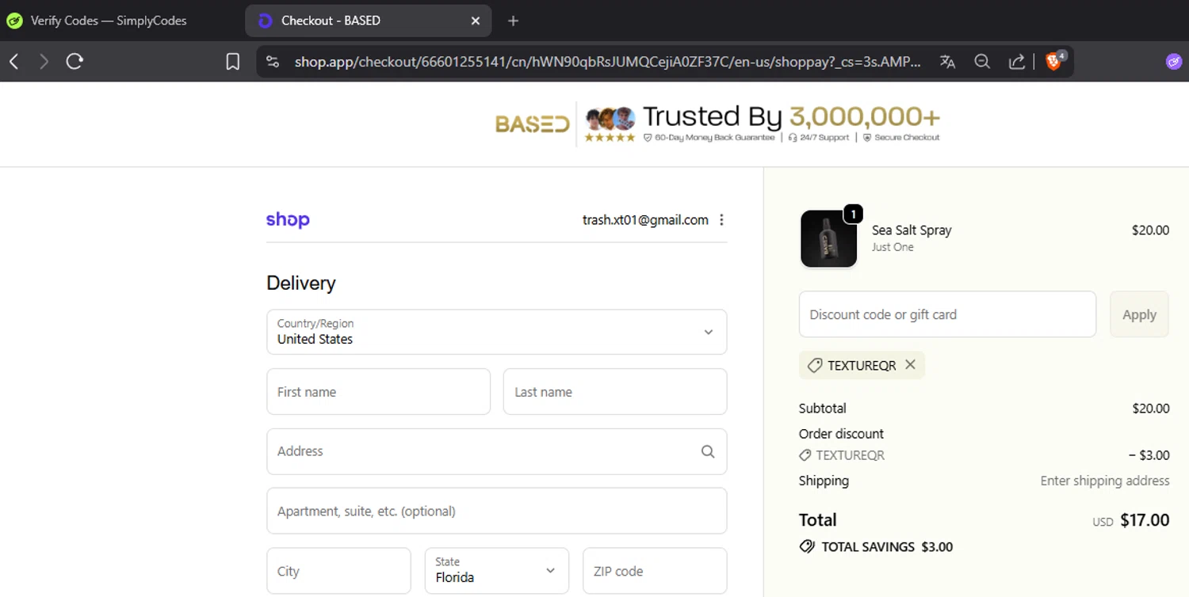Click the BASED store logo

coord(532,124)
